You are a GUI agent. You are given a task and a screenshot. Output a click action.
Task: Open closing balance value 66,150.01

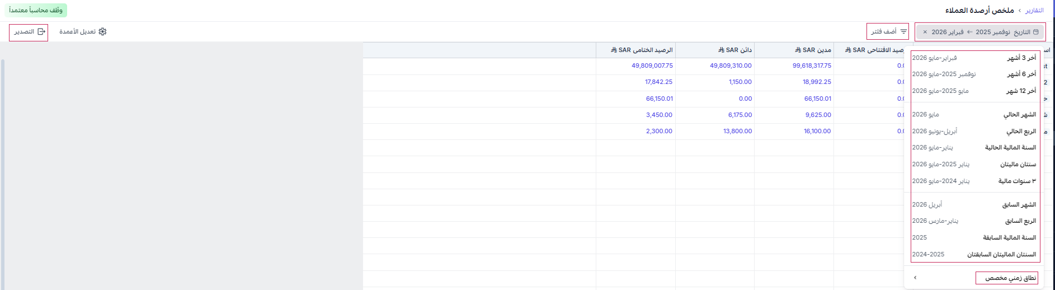tap(660, 99)
